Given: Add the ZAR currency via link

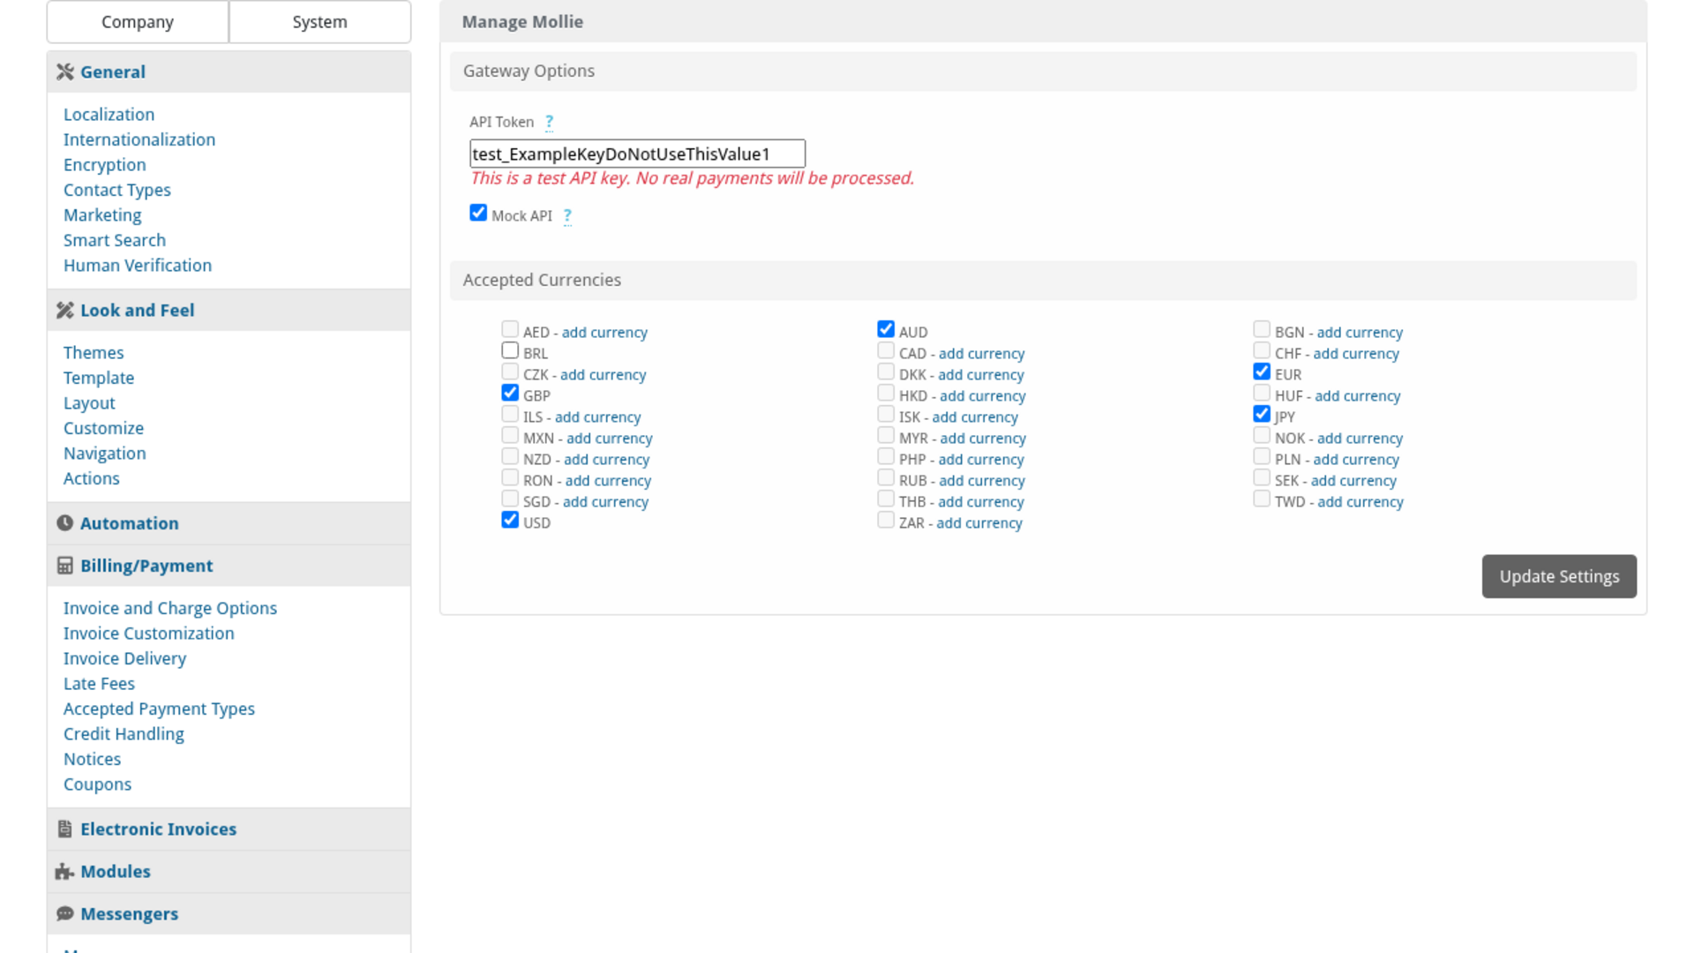Looking at the screenshot, I should coord(979,523).
